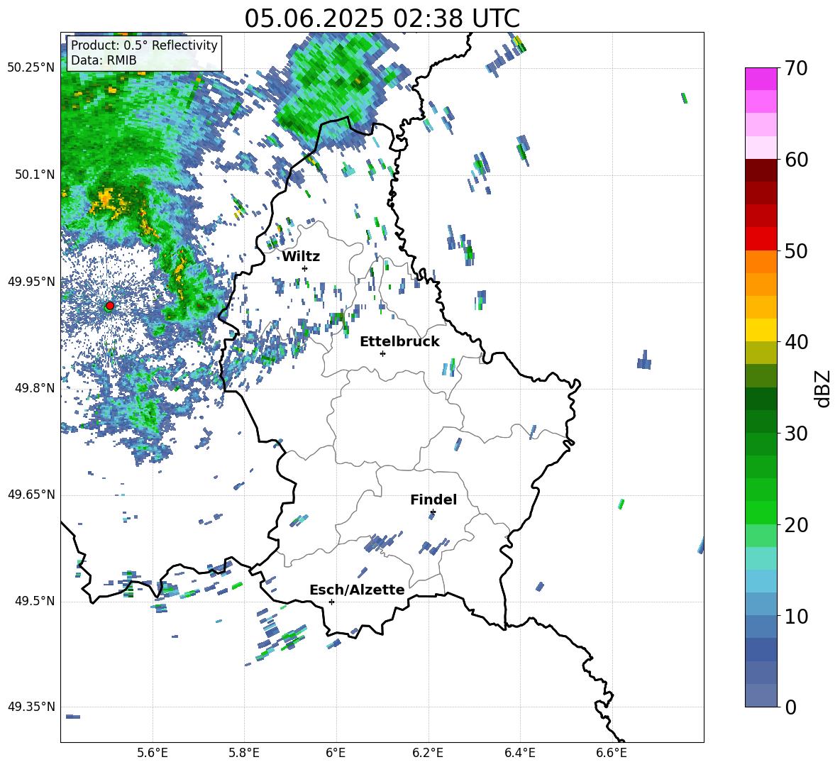Click the Esch/Alzette station cross marker
The image size is (840, 767).
tap(331, 602)
